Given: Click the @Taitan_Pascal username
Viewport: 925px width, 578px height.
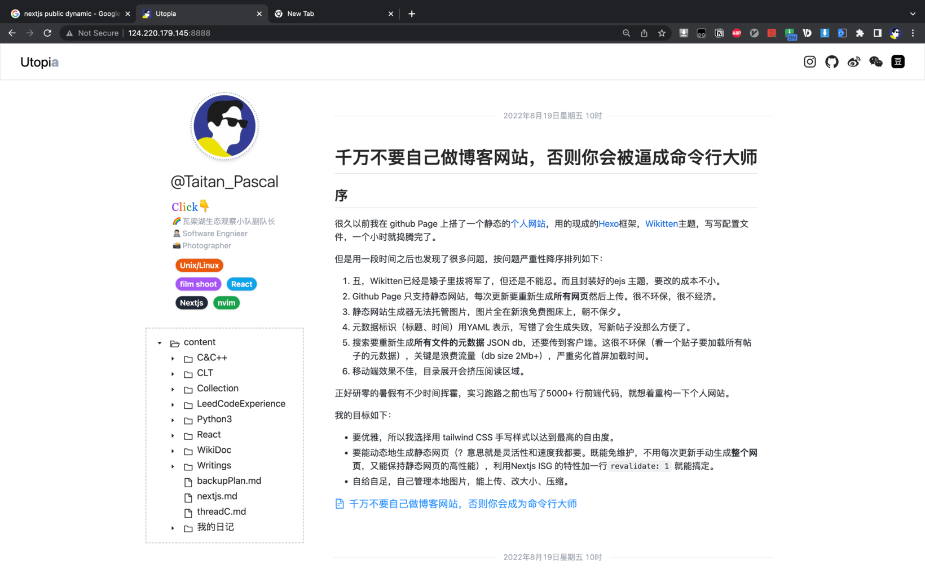Looking at the screenshot, I should (224, 182).
